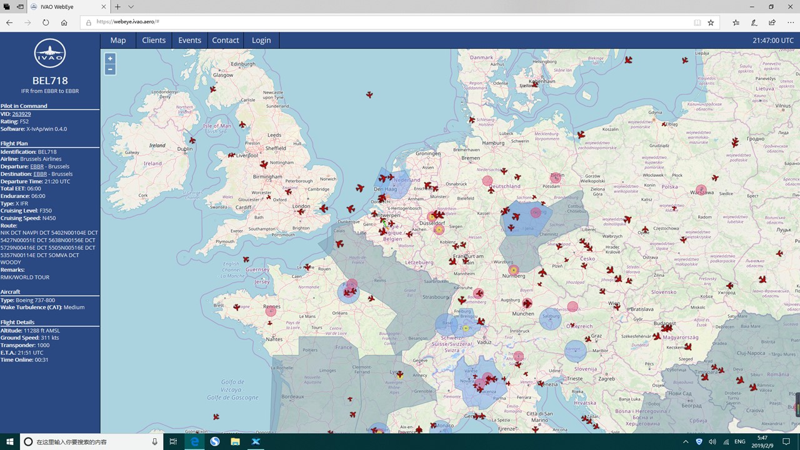The width and height of the screenshot is (800, 450).
Task: Open Task View on the taskbar
Action: (173, 442)
